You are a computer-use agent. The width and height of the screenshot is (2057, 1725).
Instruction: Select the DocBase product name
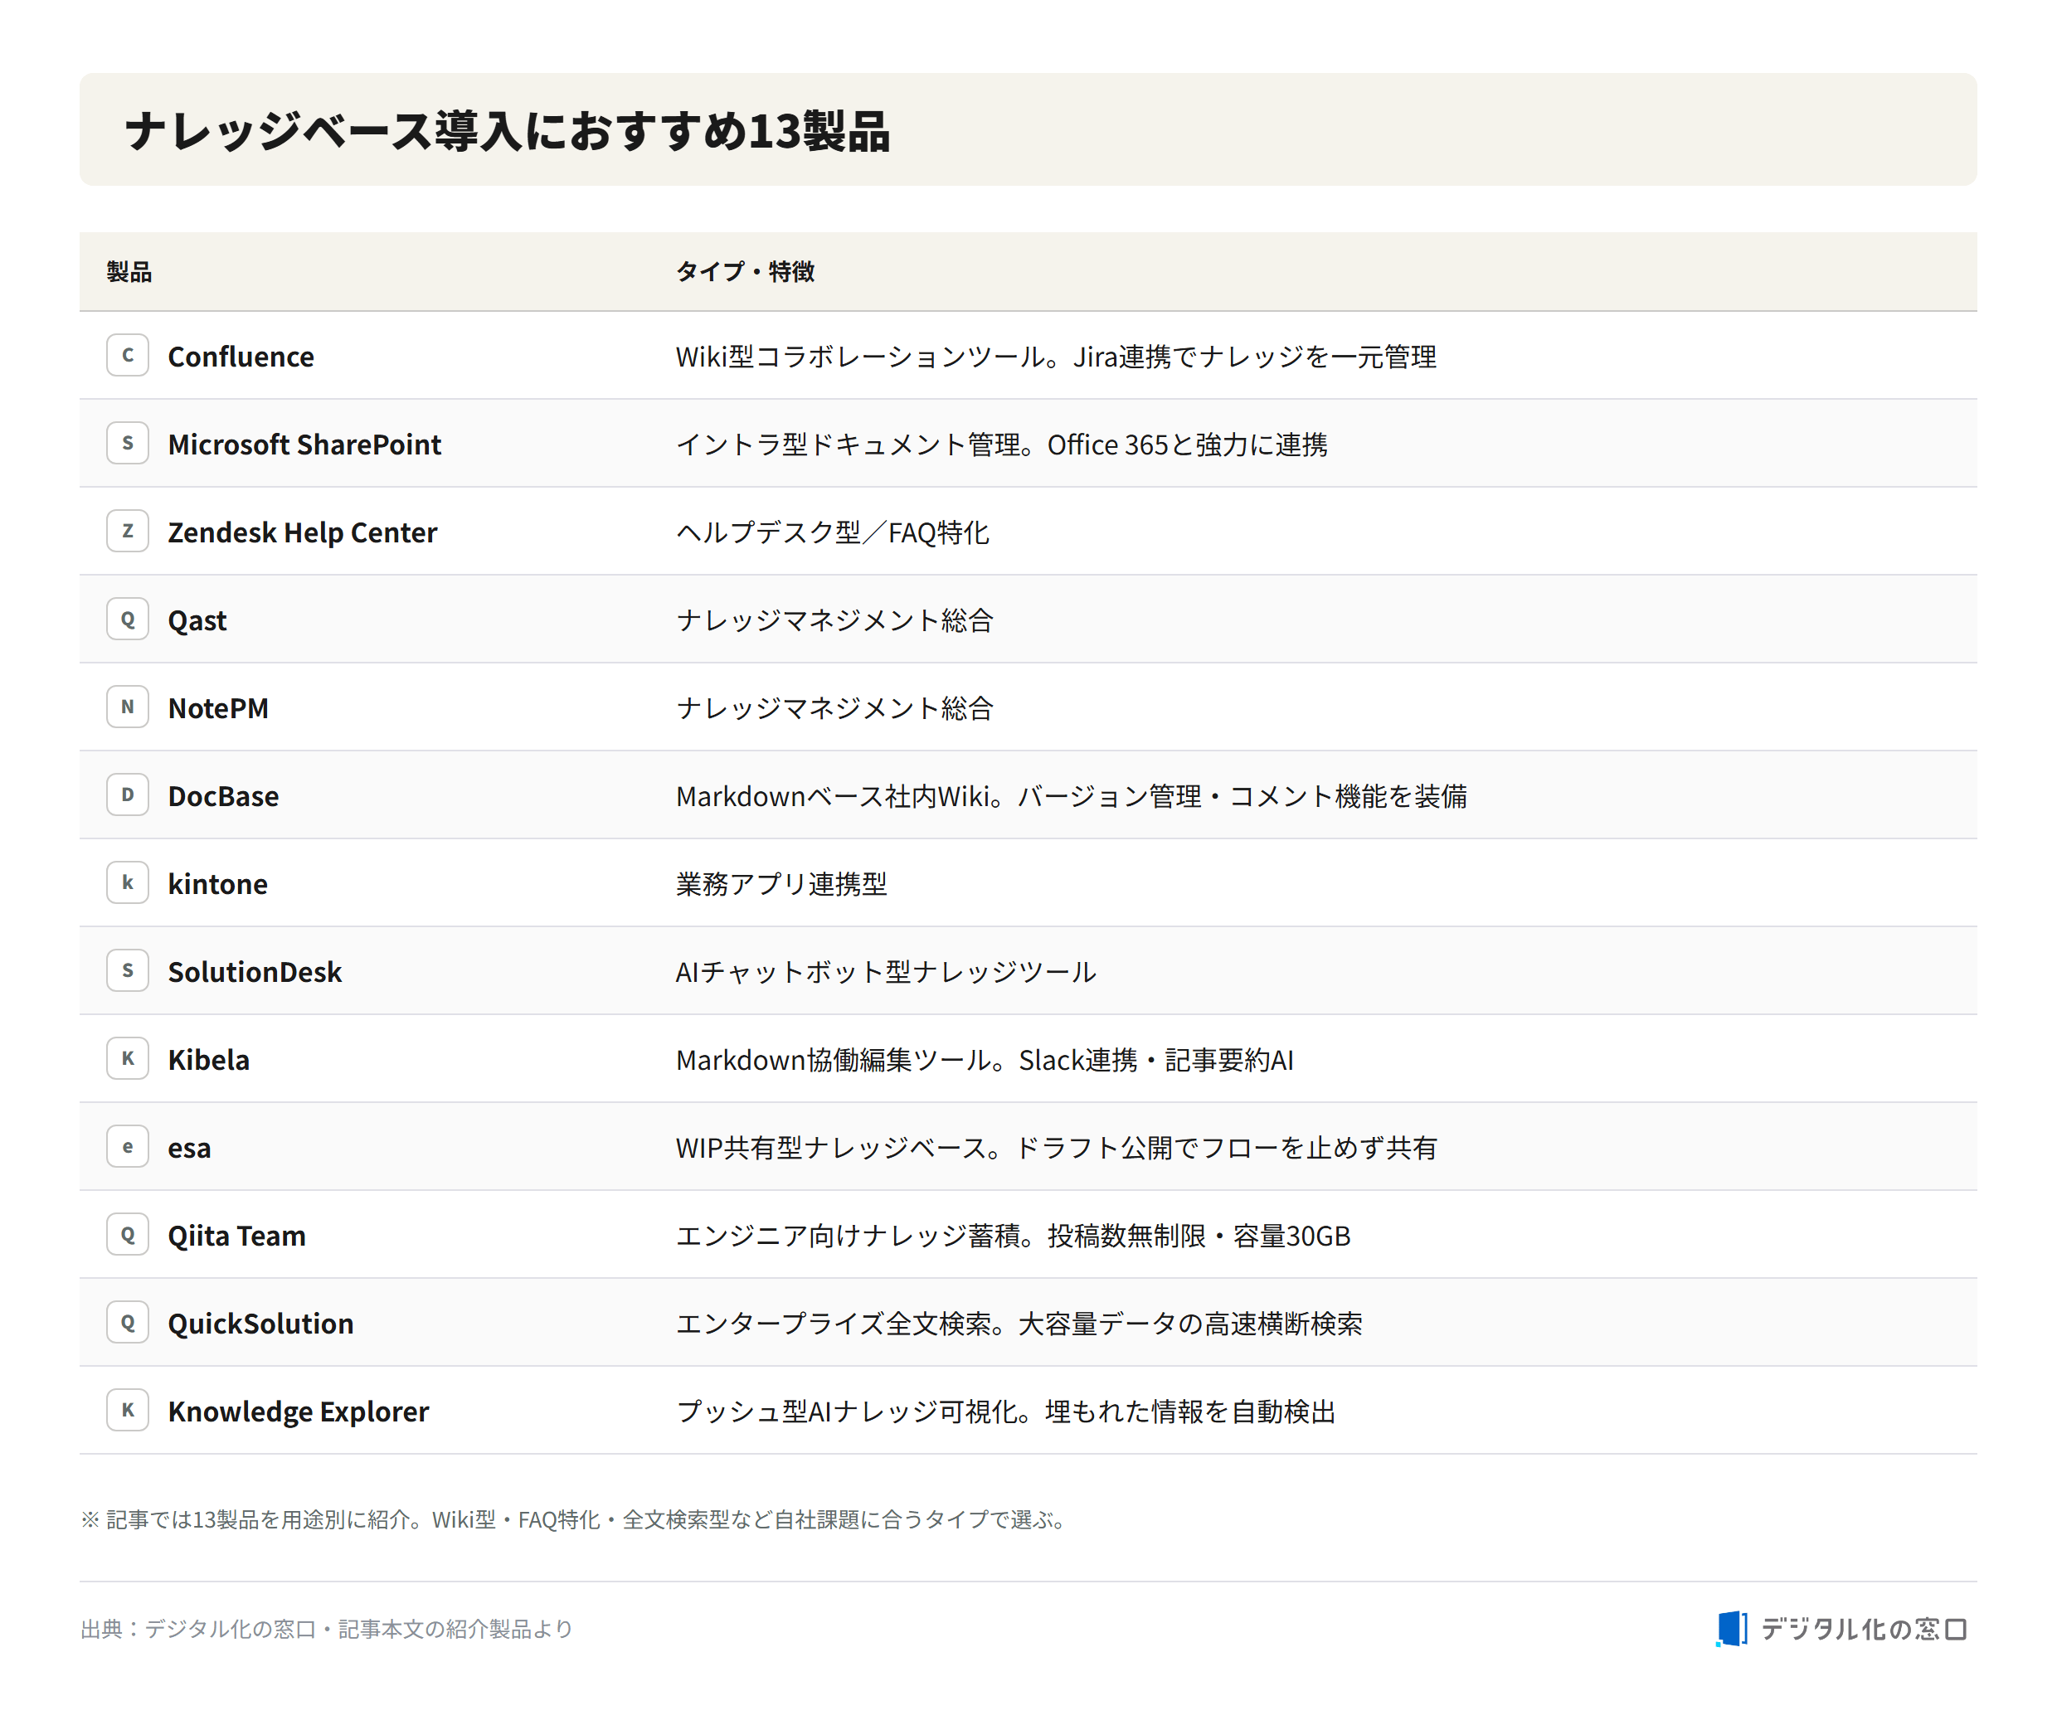tap(223, 796)
